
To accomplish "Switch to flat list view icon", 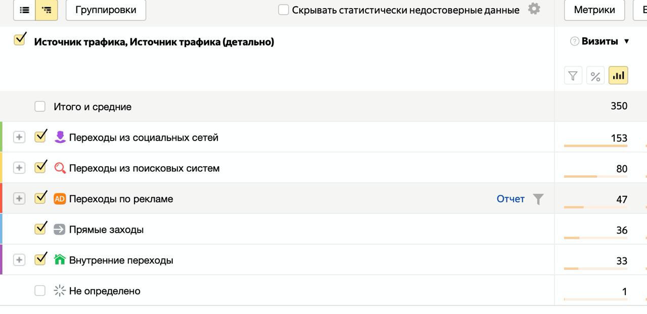I will pos(24,10).
